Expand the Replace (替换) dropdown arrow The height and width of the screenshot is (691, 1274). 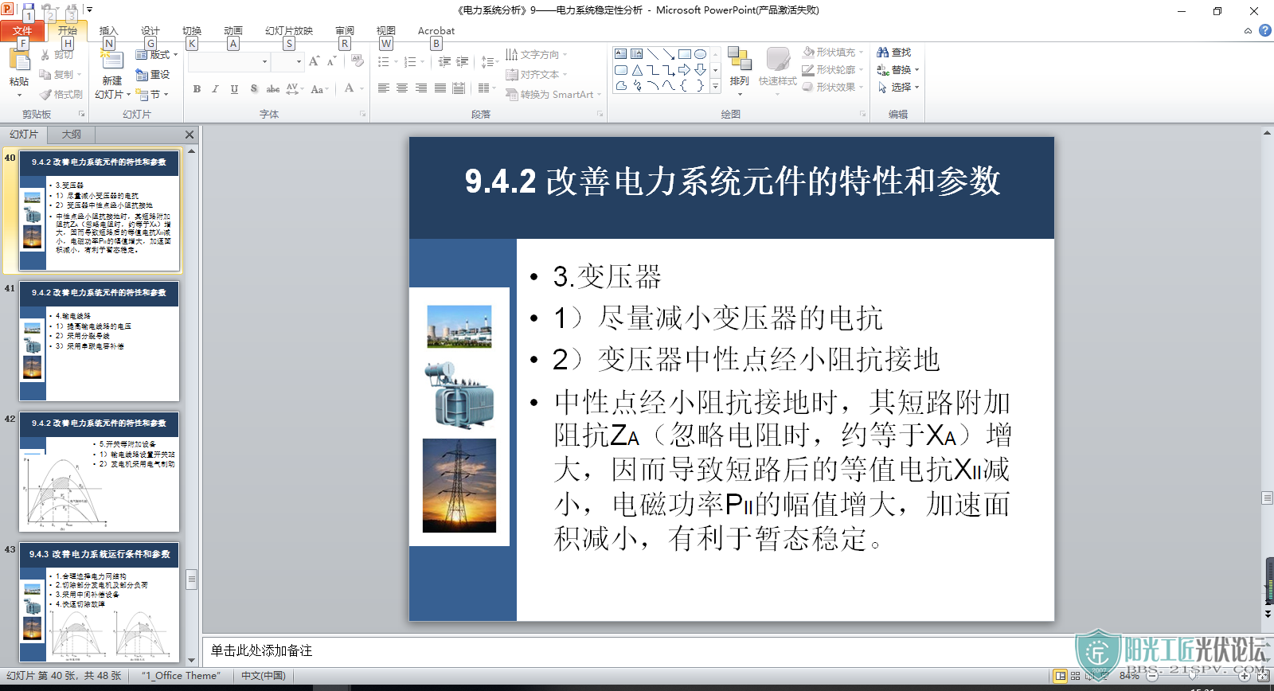(x=917, y=70)
